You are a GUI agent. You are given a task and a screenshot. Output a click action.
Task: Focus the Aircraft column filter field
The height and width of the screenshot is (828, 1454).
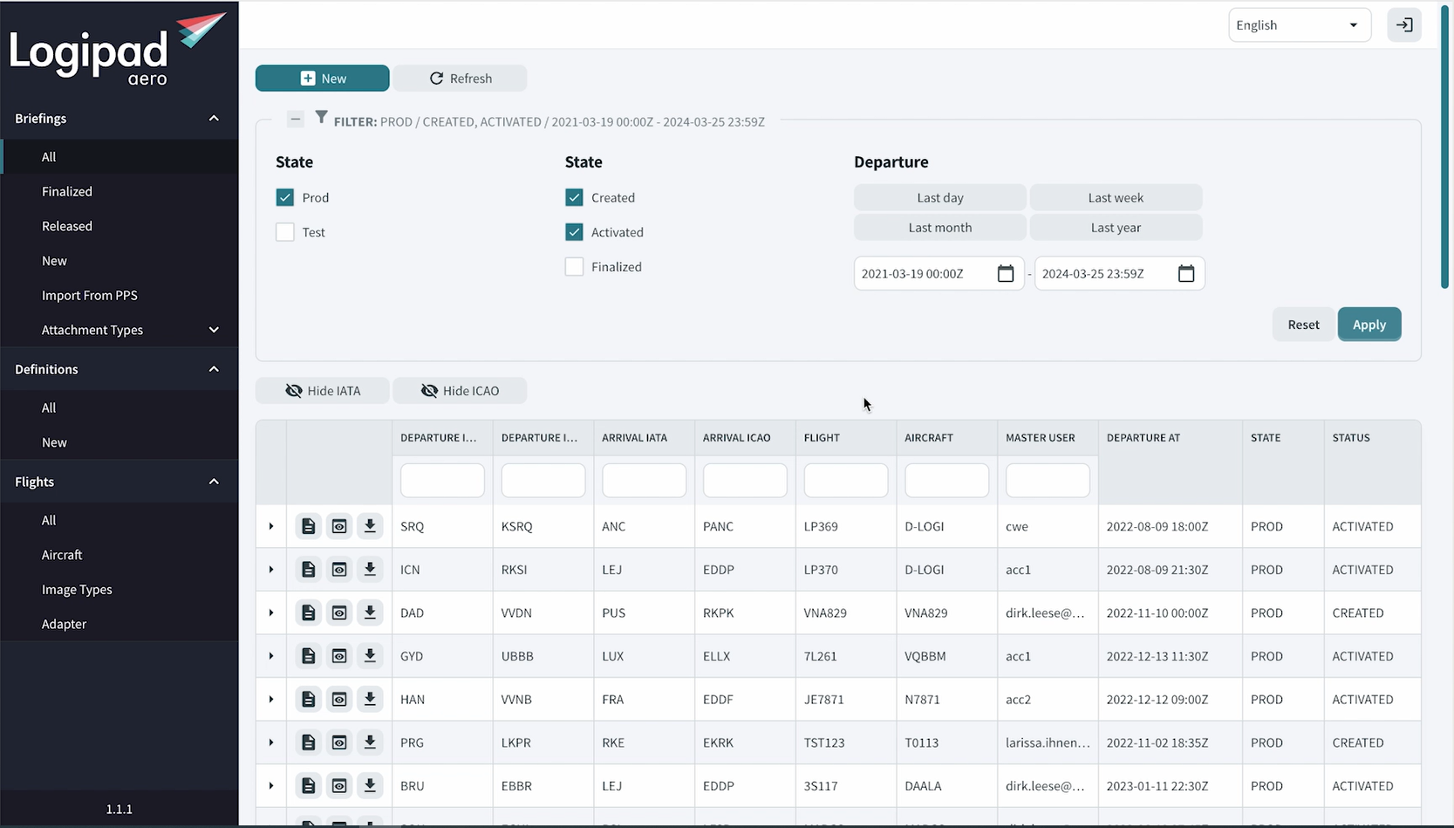pos(946,481)
